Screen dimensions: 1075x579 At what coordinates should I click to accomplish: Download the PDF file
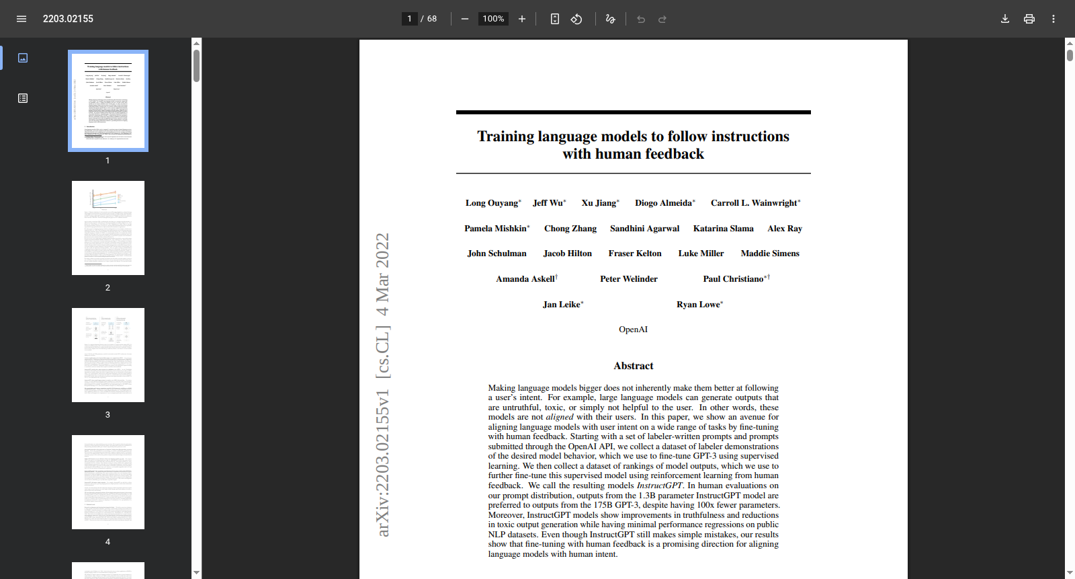(x=1005, y=19)
